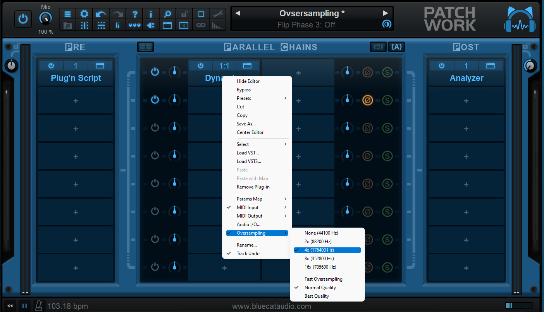The width and height of the screenshot is (544, 312).
Task: Expand the MIDI Input submenu
Action: coord(257,207)
